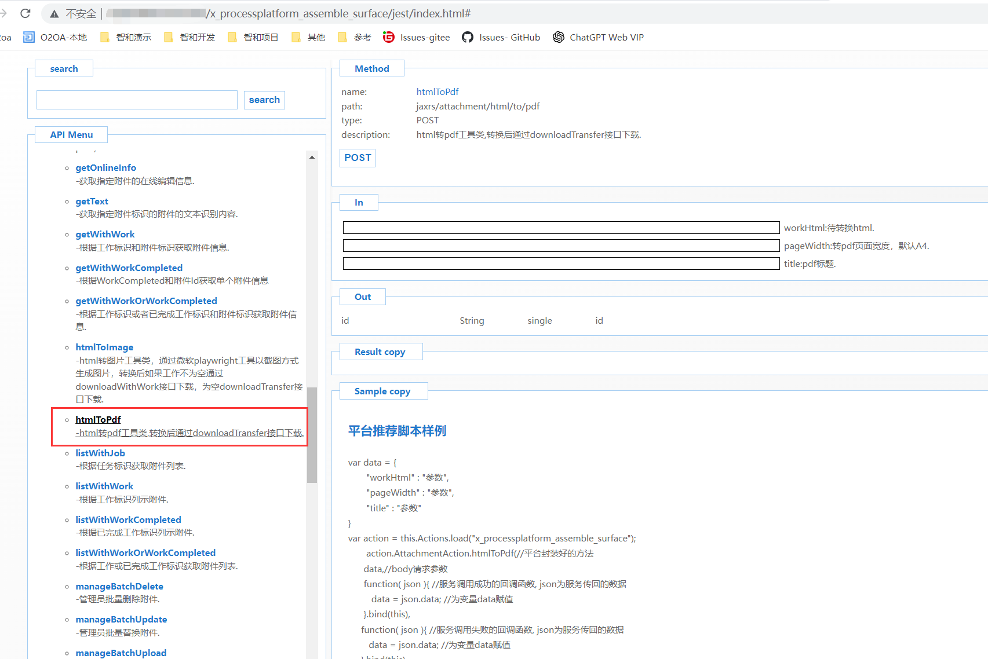
Task: Click the browser reload icon
Action: 25,13
